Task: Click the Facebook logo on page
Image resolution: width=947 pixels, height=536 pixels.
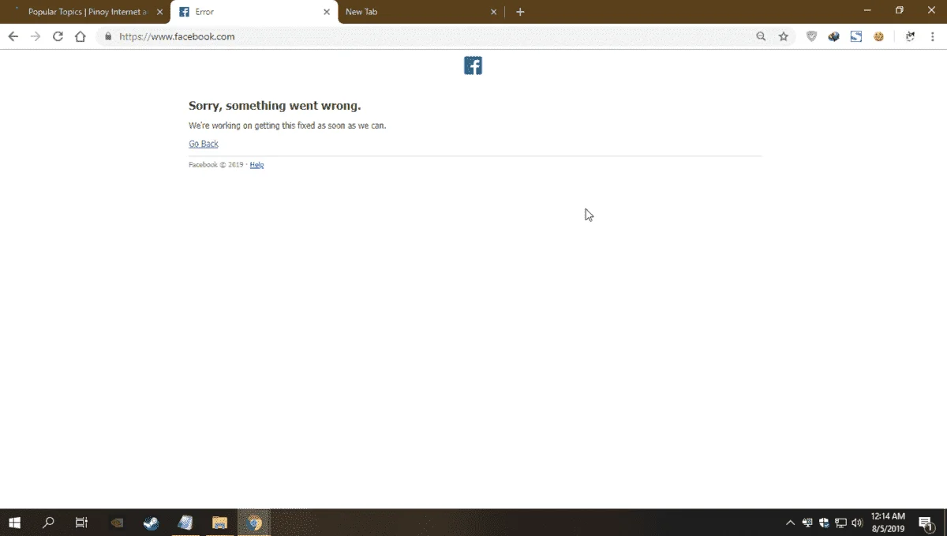Action: point(473,66)
